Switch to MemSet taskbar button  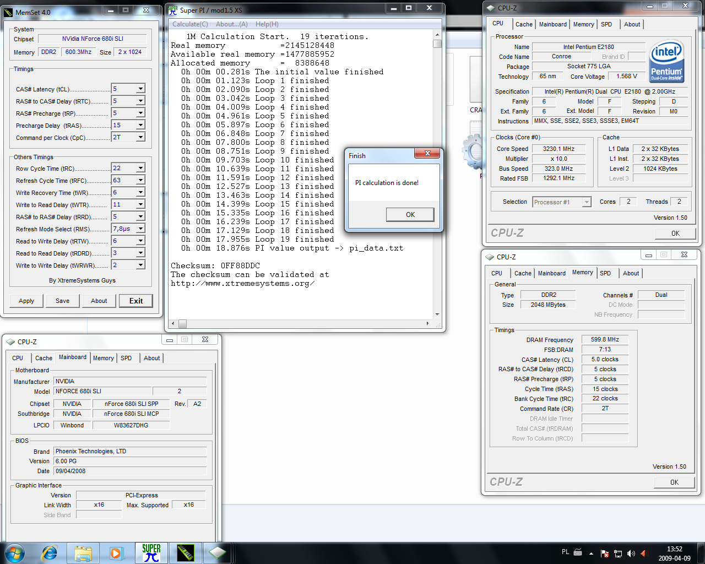click(185, 553)
